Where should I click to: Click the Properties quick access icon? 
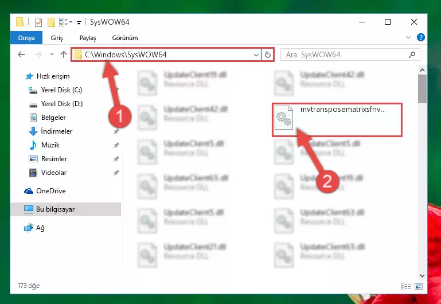tap(38, 22)
